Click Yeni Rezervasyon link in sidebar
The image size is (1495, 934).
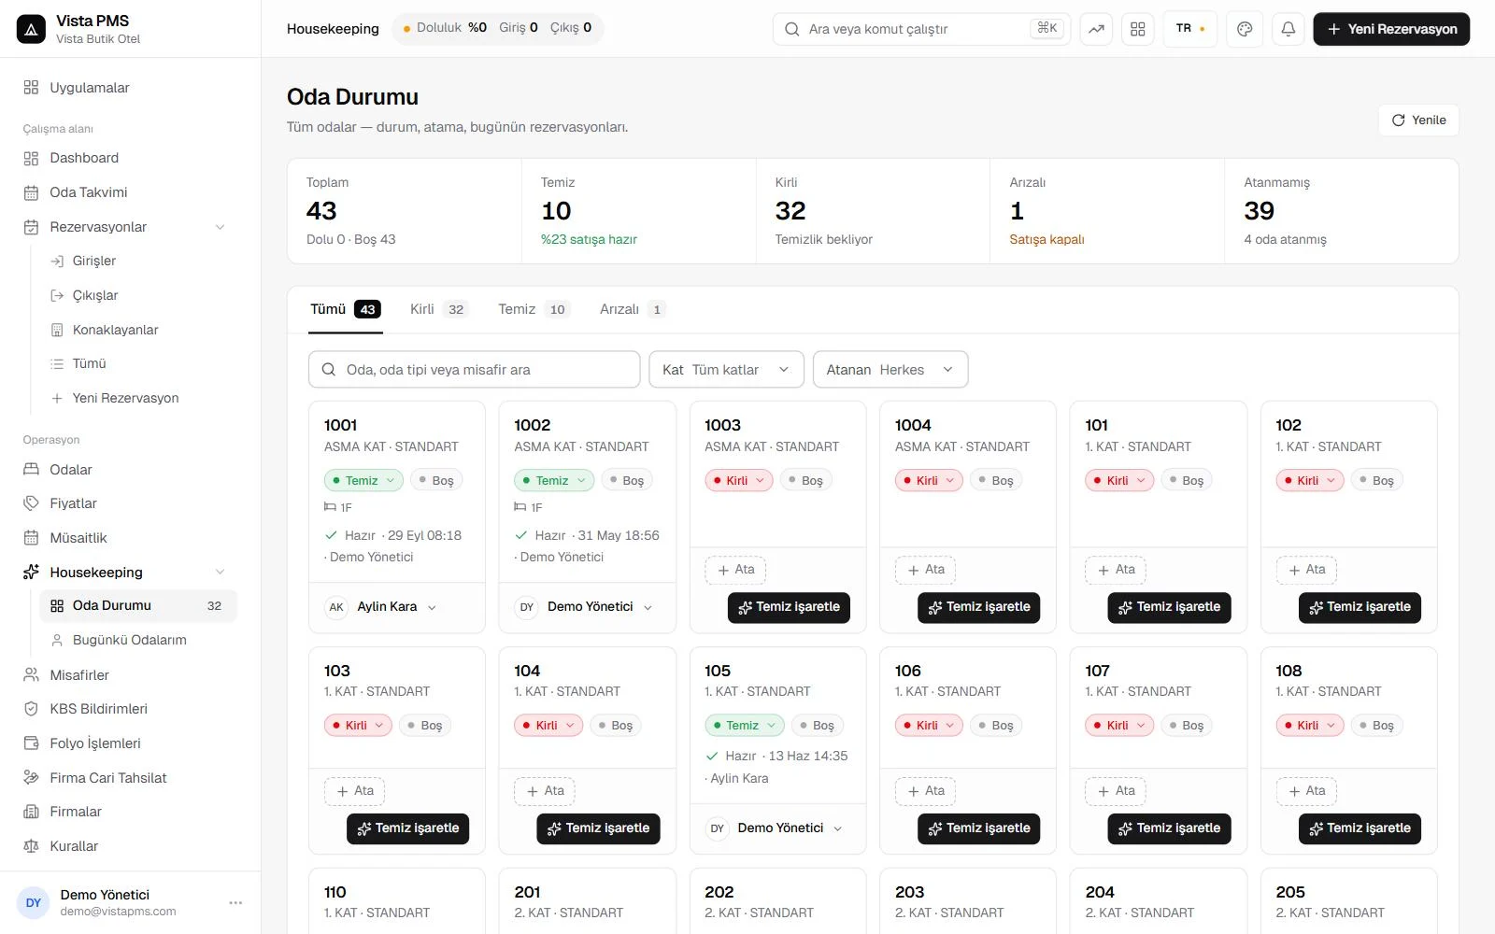(125, 398)
